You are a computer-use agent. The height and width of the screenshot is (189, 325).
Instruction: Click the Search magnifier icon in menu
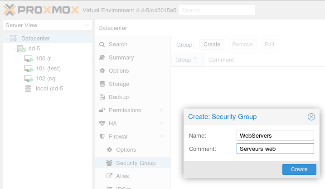coord(102,45)
